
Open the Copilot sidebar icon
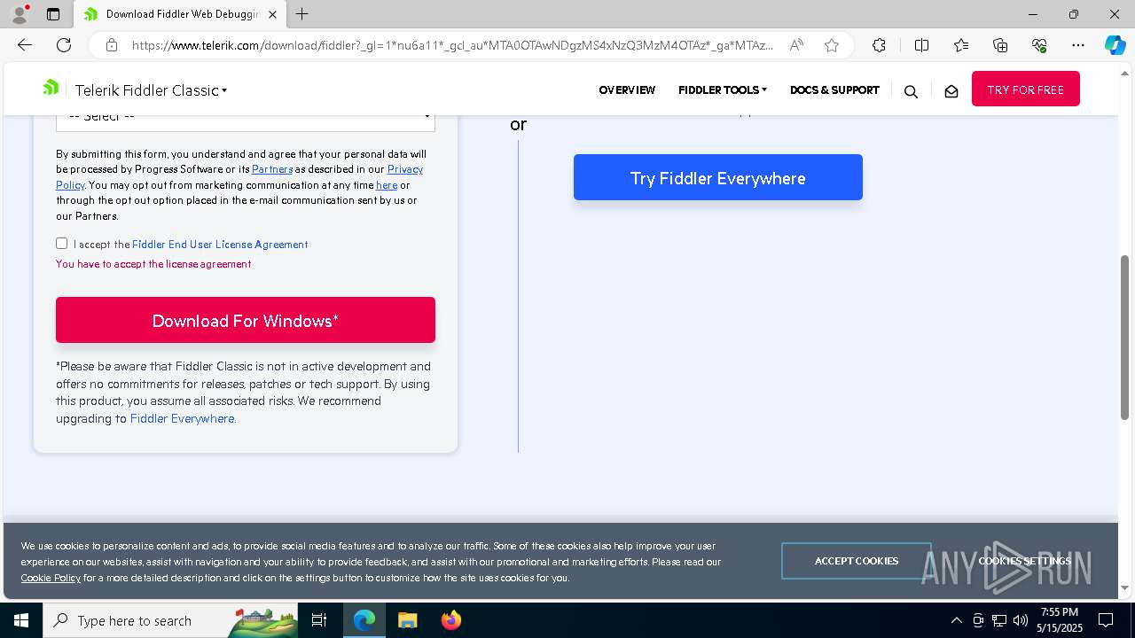1115,45
